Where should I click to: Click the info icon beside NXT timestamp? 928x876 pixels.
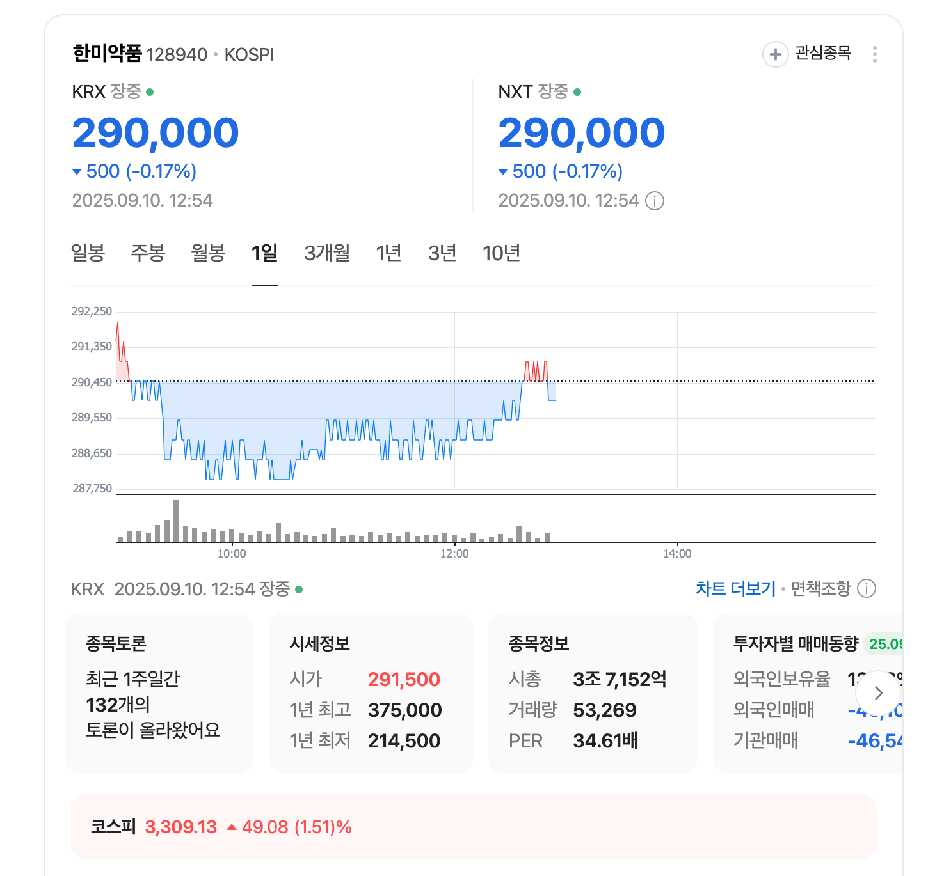tap(655, 200)
